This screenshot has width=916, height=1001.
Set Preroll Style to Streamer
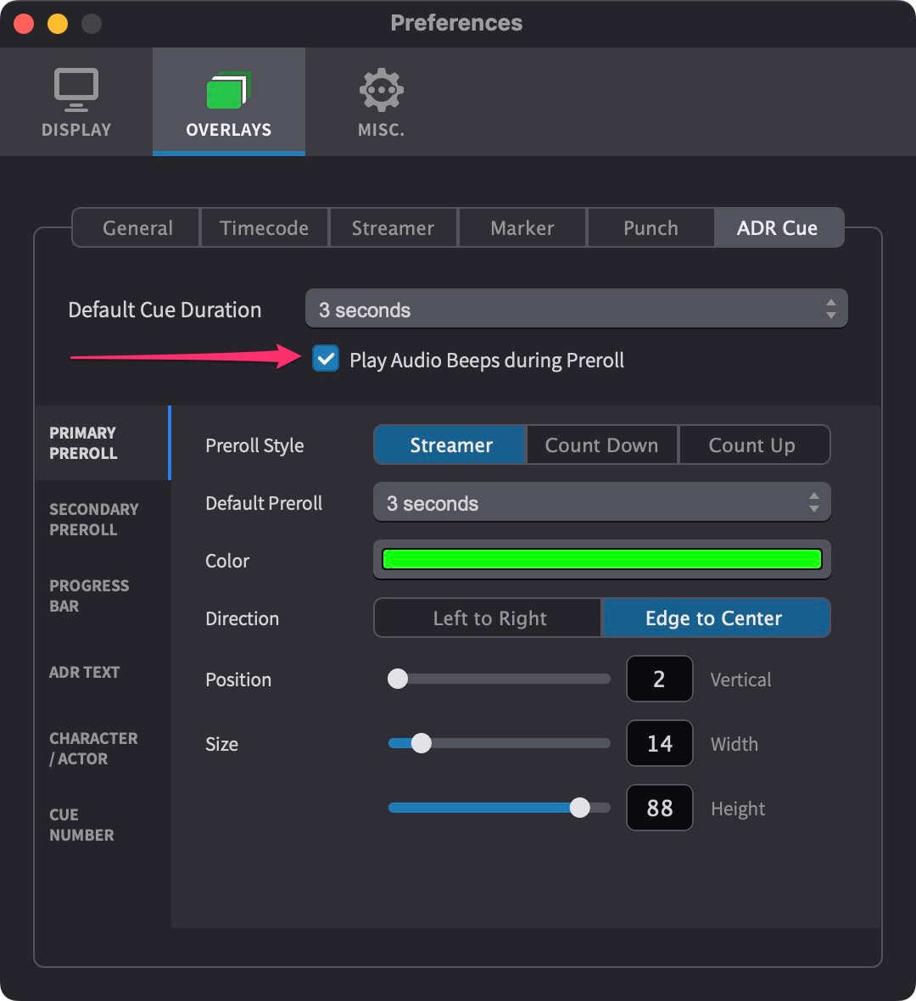coord(450,445)
